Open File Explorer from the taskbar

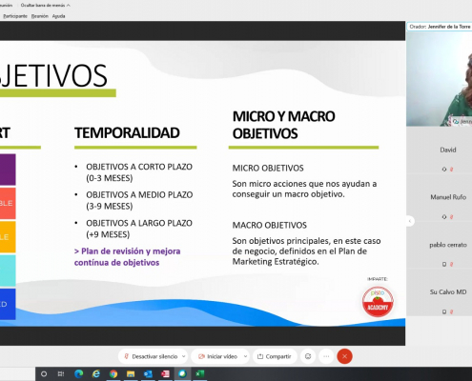tap(131, 374)
